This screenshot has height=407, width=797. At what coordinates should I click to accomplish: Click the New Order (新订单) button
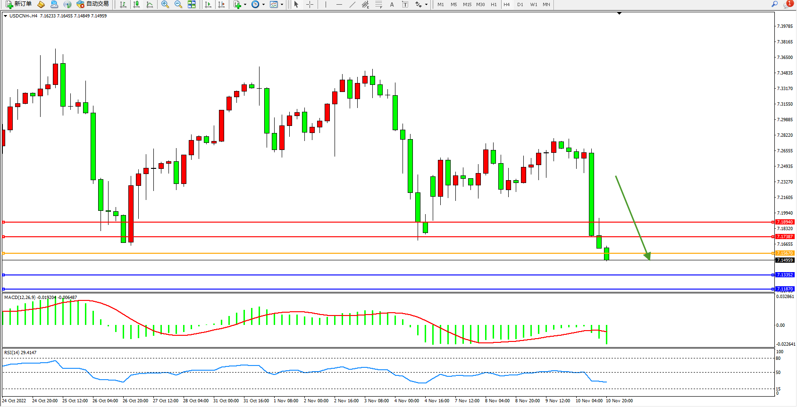[x=19, y=4]
